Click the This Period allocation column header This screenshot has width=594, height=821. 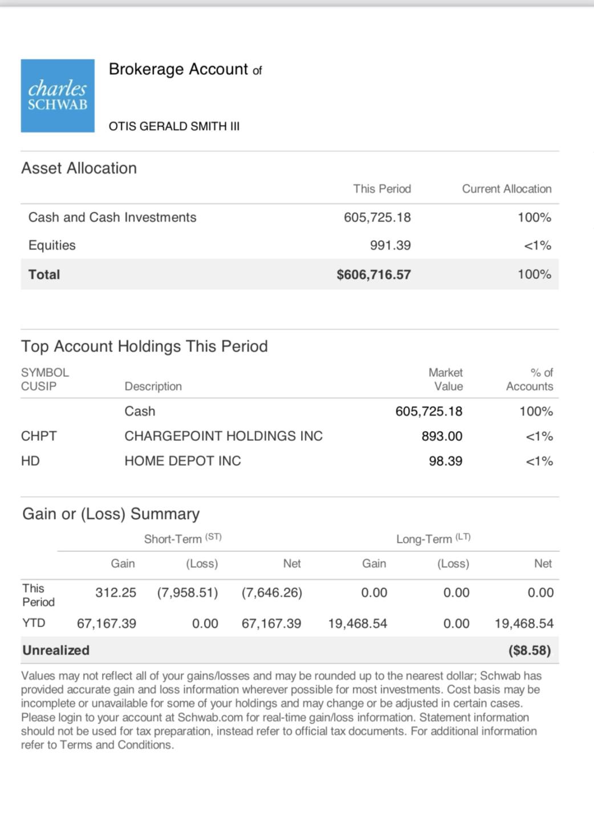[381, 189]
